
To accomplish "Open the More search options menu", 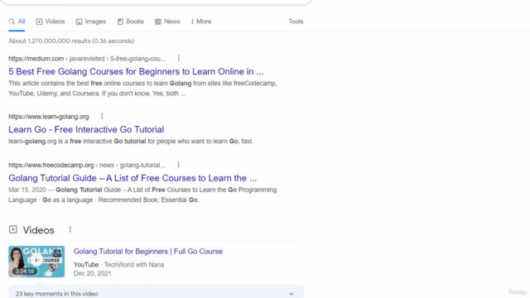I will click(201, 22).
